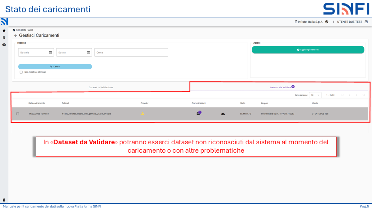
Task: Click the yellow warning icon under Provider
Action: tap(143, 113)
